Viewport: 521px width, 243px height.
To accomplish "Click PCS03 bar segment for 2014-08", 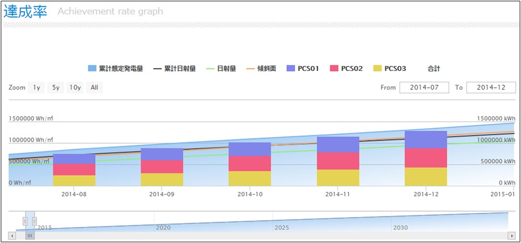I will (x=74, y=180).
